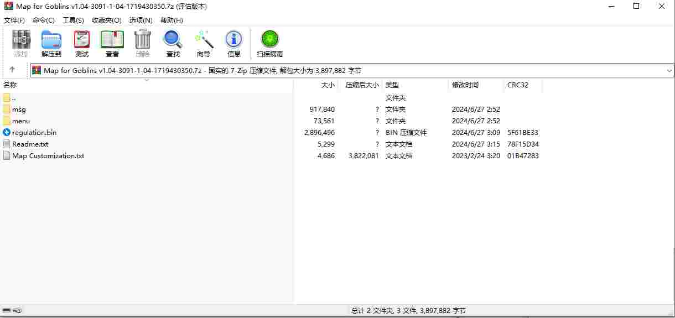Select the menu folder name
675x318 pixels.
tap(21, 121)
